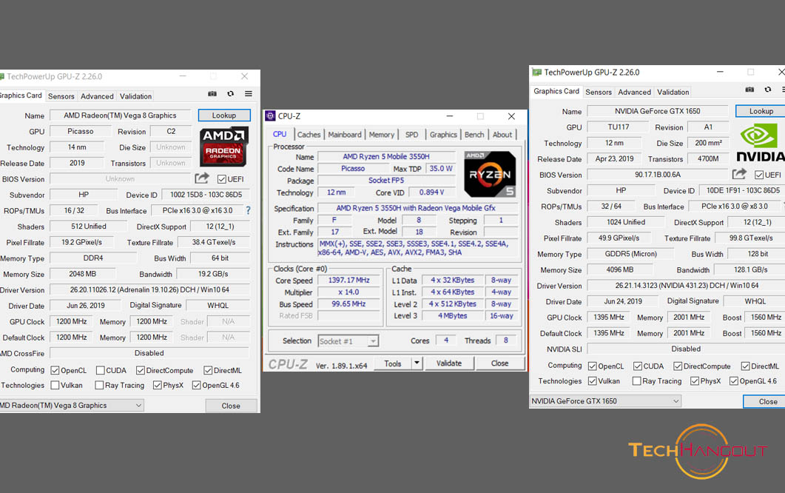Switch to the Validation tab in AMD GPU-Z

click(x=135, y=96)
